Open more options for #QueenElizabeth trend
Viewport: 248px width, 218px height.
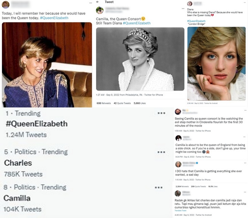pyautogui.click(x=161, y=113)
